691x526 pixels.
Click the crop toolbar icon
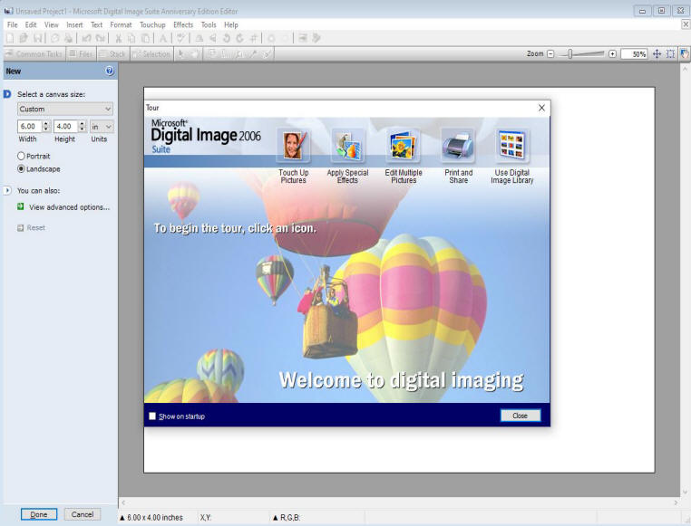click(253, 38)
